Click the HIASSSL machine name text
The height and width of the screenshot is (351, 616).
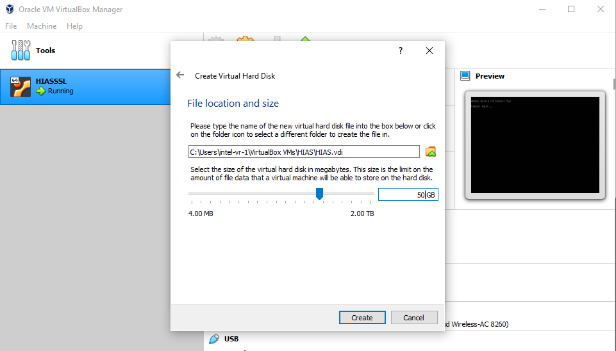[x=51, y=81]
